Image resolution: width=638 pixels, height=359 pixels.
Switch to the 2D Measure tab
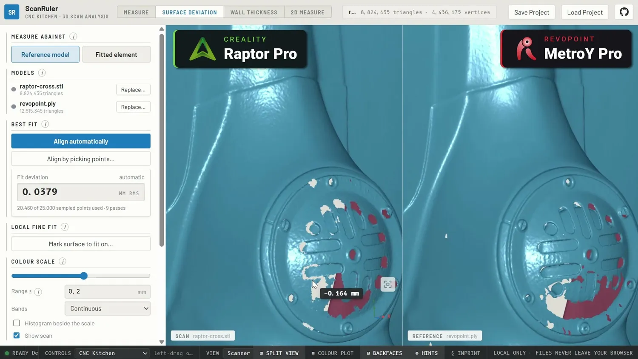tap(308, 12)
